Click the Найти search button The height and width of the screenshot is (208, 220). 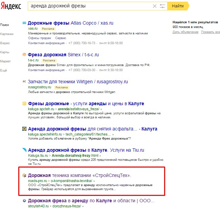click(x=178, y=6)
